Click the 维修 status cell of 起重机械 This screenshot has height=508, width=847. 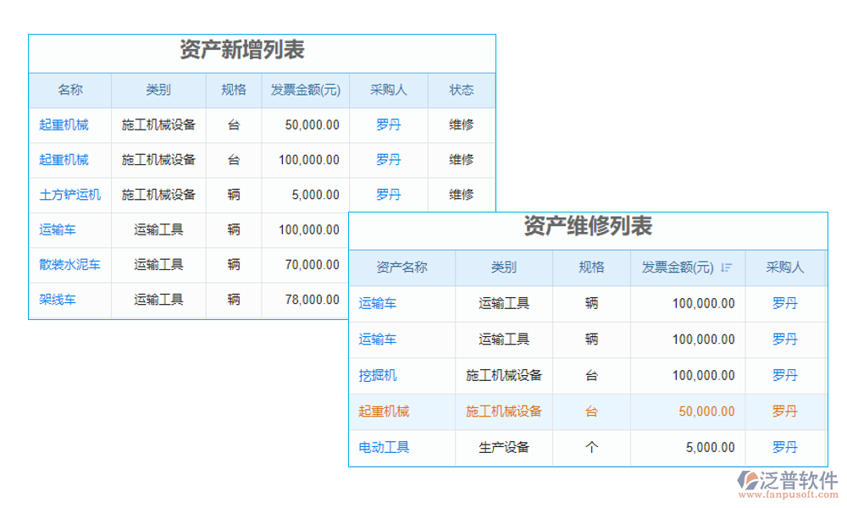click(x=462, y=124)
